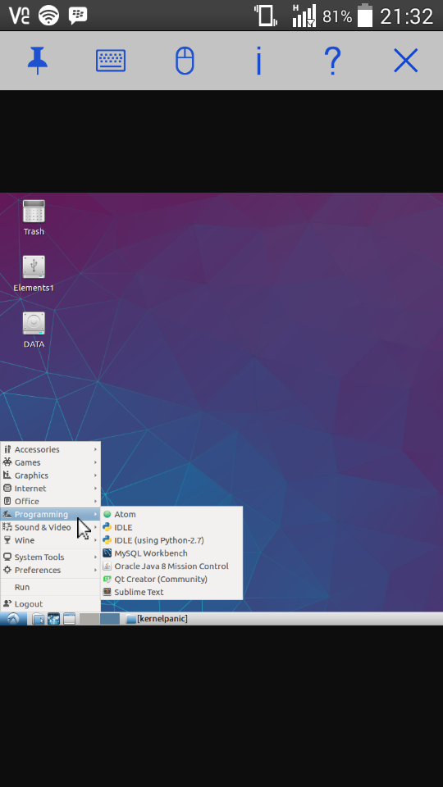This screenshot has width=443, height=787.
Task: Select the DATA drive desktop icon
Action: click(x=34, y=330)
